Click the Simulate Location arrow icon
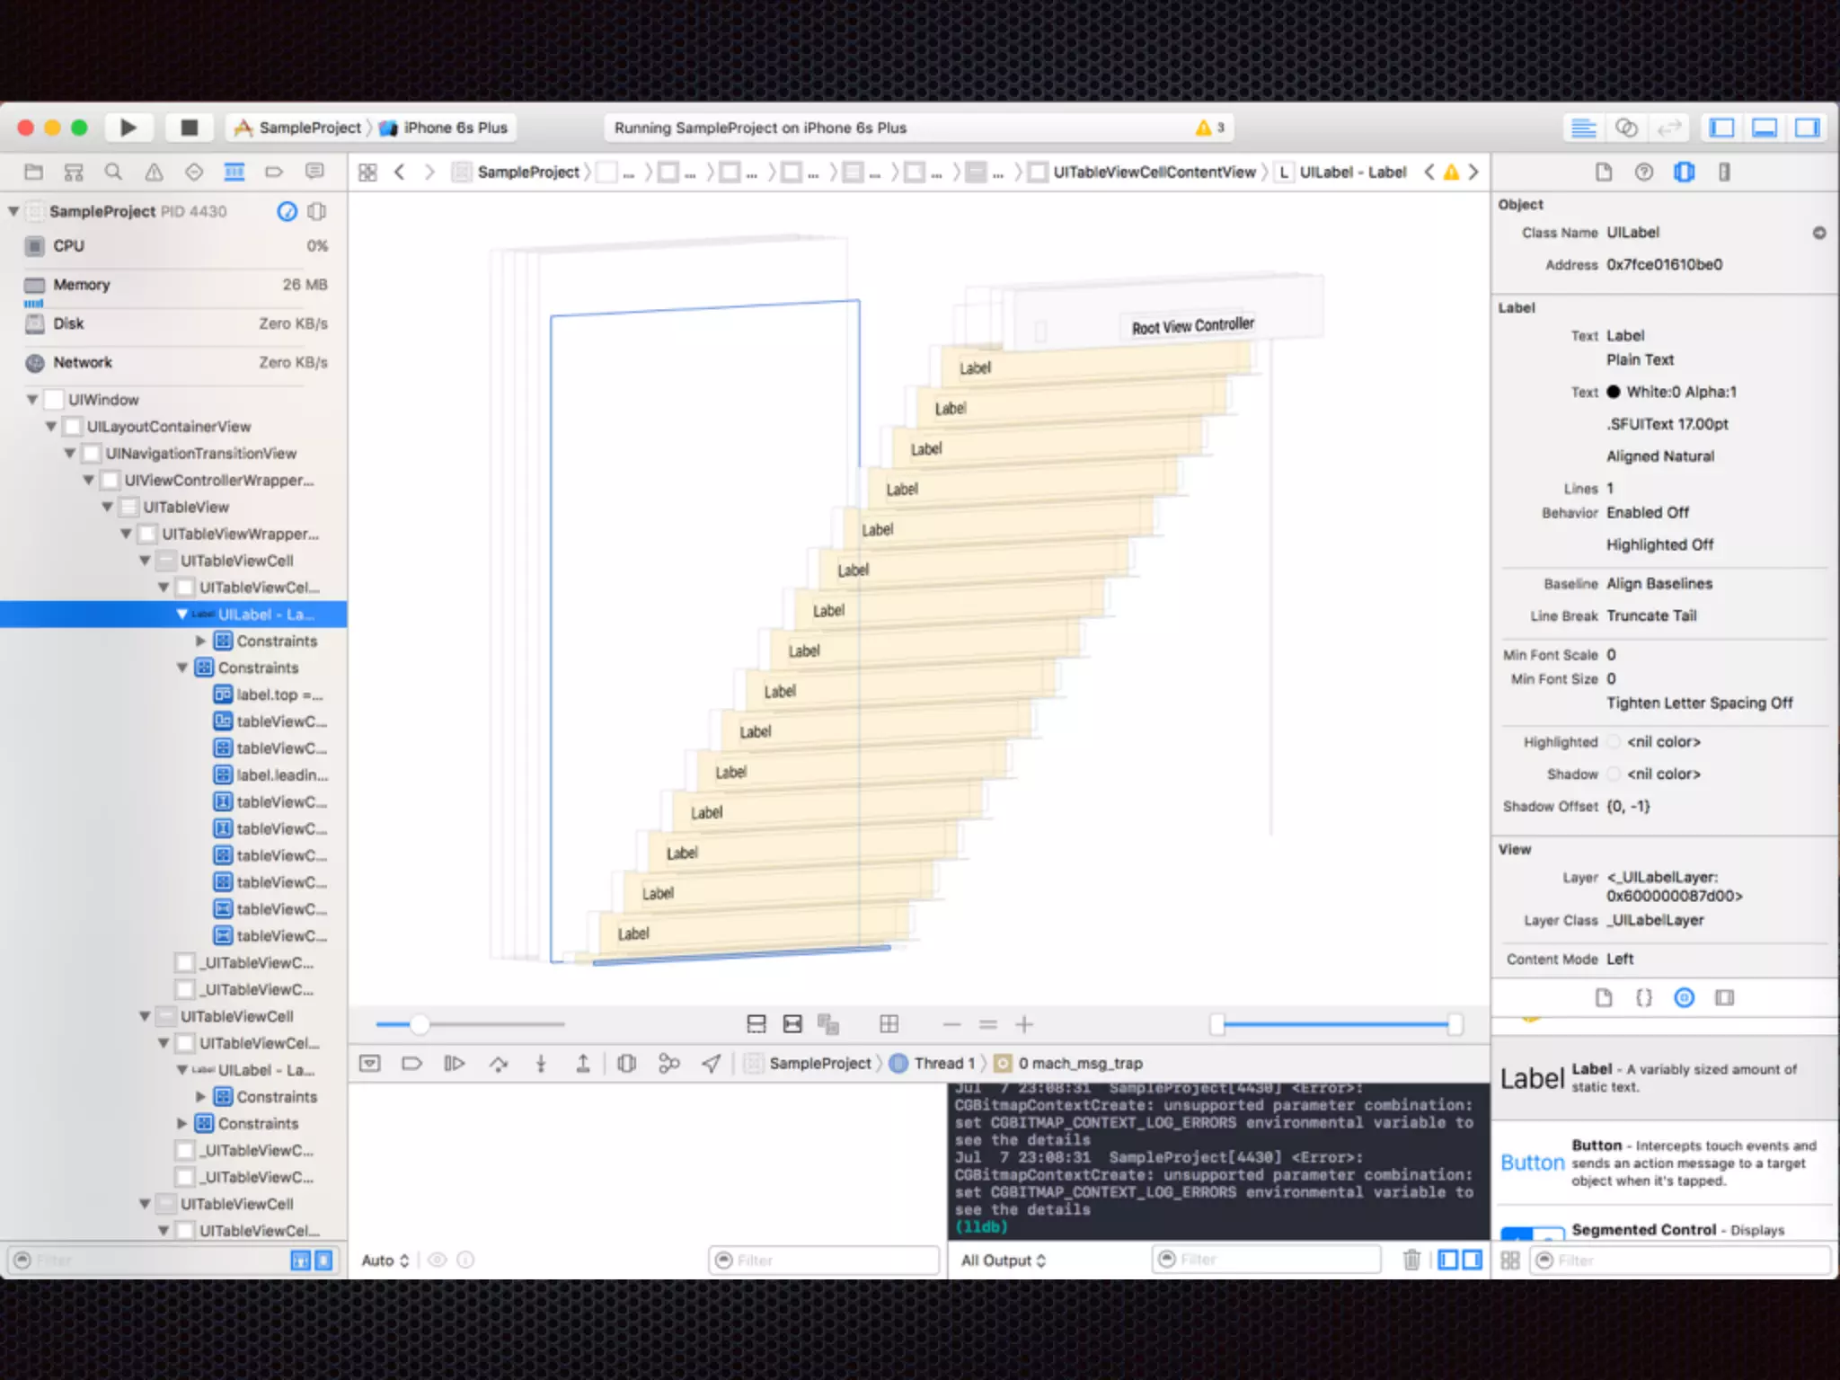The height and width of the screenshot is (1380, 1840). [712, 1064]
